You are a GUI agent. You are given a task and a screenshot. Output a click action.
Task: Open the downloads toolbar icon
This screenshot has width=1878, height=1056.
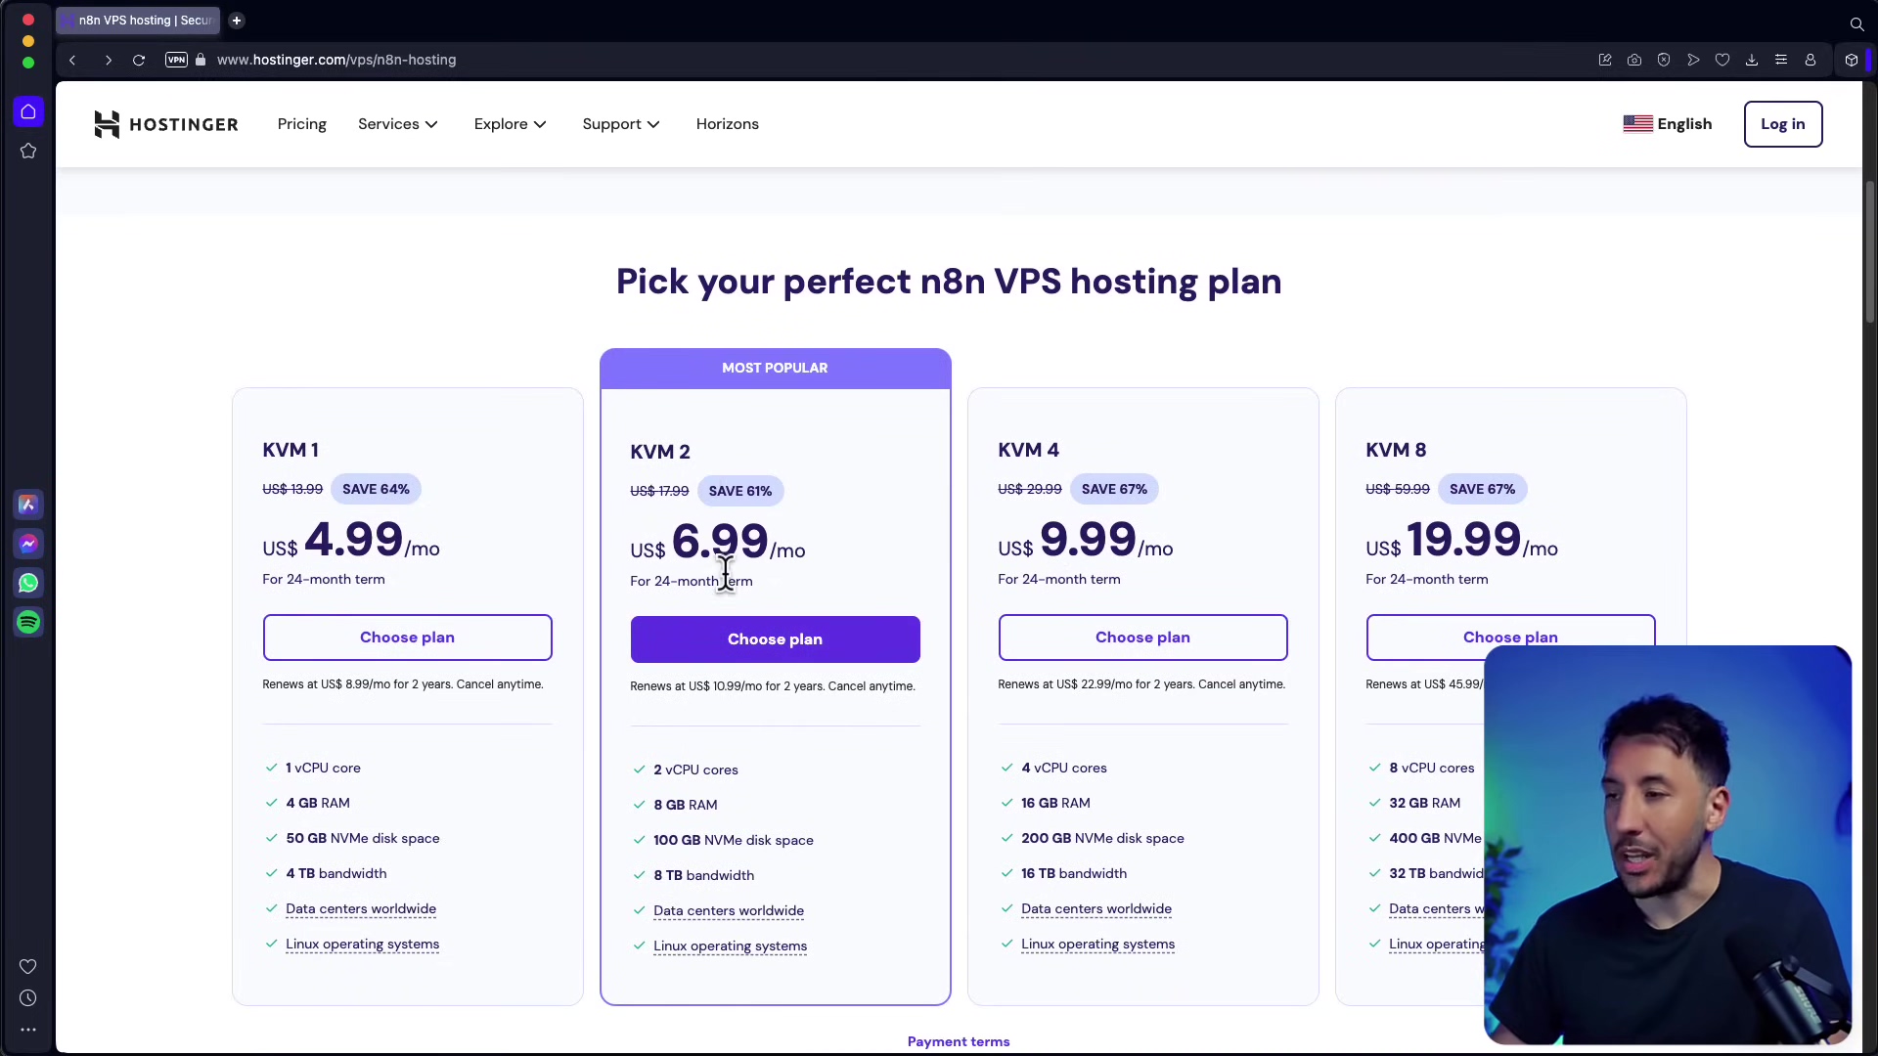point(1752,60)
